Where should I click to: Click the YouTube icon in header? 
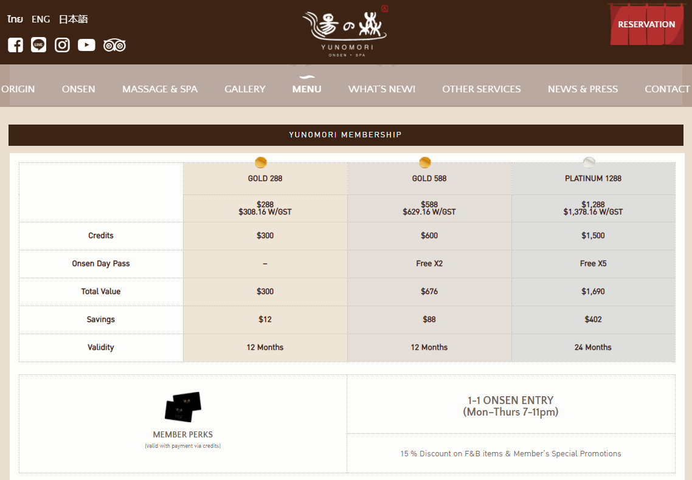point(86,45)
